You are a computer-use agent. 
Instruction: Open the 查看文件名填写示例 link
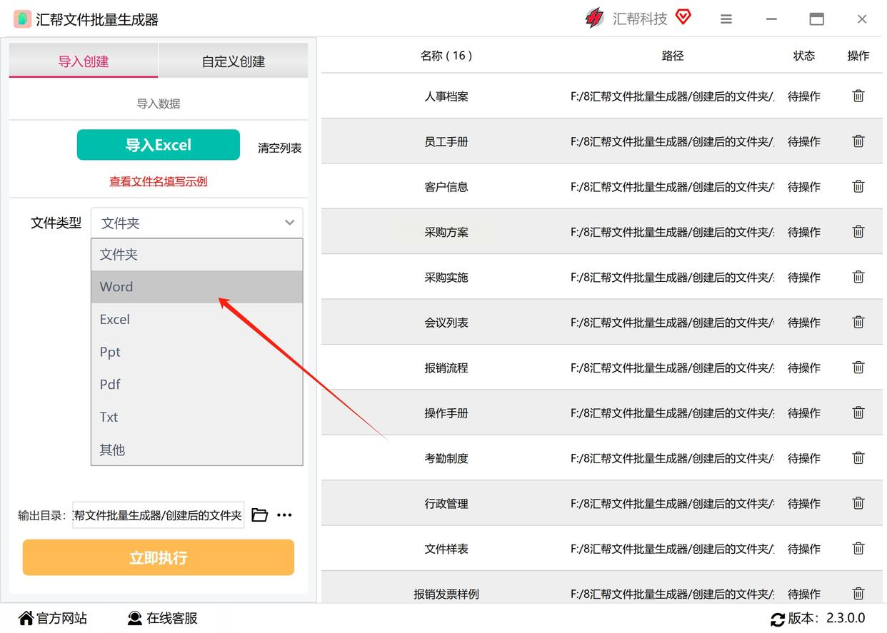tap(159, 181)
